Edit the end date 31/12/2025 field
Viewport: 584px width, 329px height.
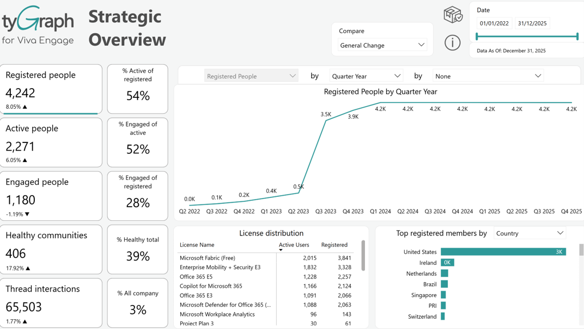(532, 23)
